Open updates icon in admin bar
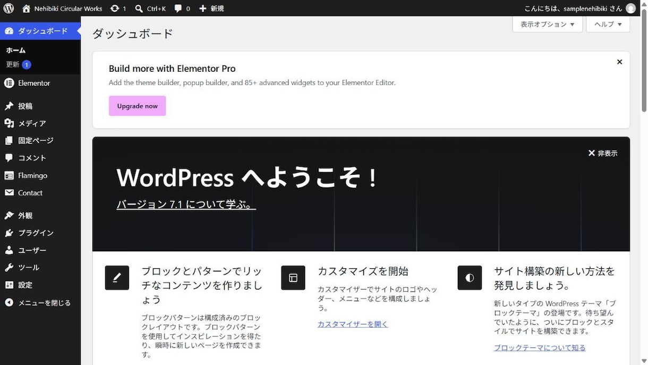This screenshot has width=648, height=365. (x=115, y=9)
